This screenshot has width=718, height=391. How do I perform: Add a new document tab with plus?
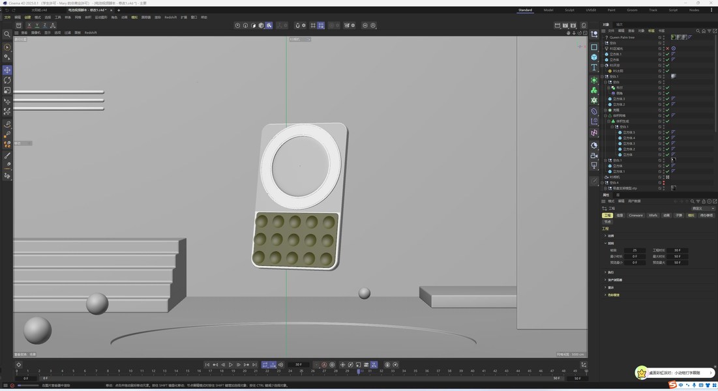(119, 10)
